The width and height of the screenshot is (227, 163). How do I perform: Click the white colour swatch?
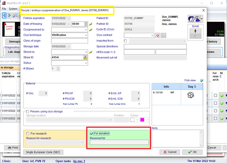[133, 120]
